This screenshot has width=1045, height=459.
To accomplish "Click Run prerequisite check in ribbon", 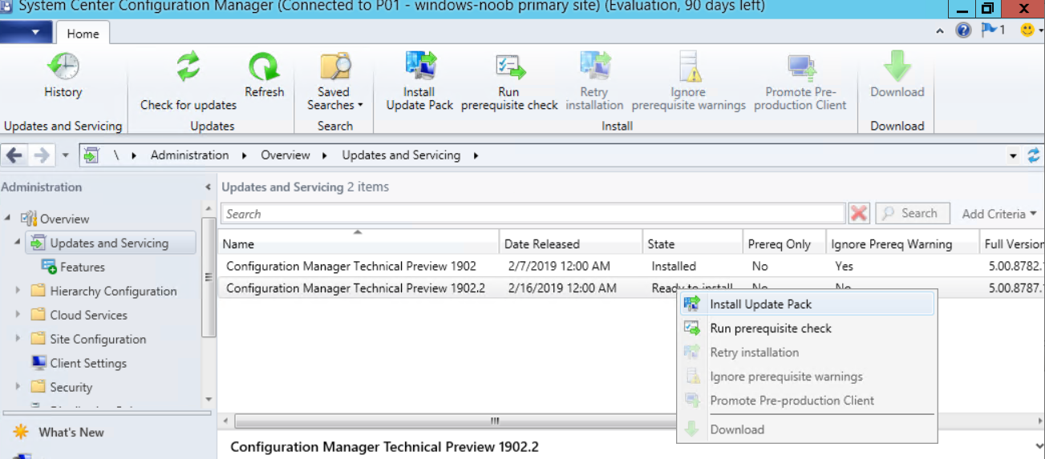I will [x=509, y=81].
